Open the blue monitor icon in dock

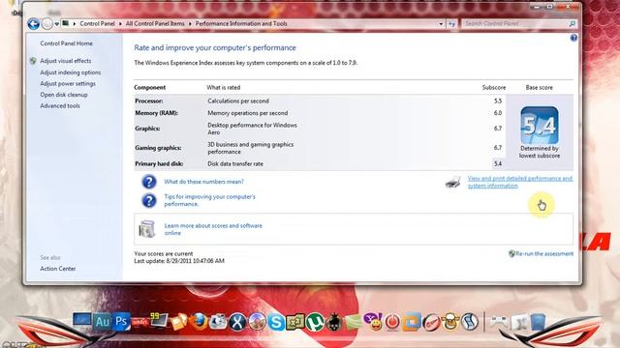[x=81, y=320]
